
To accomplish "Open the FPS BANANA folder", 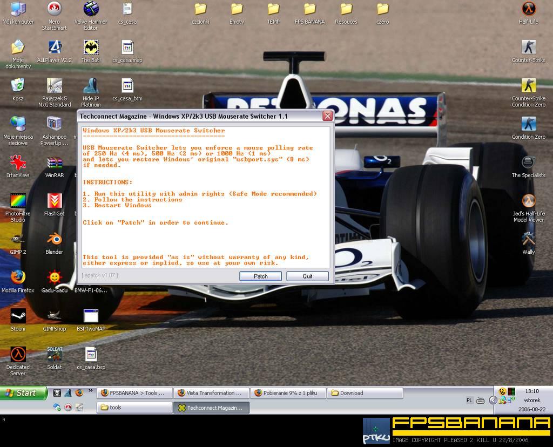I will click(x=309, y=13).
